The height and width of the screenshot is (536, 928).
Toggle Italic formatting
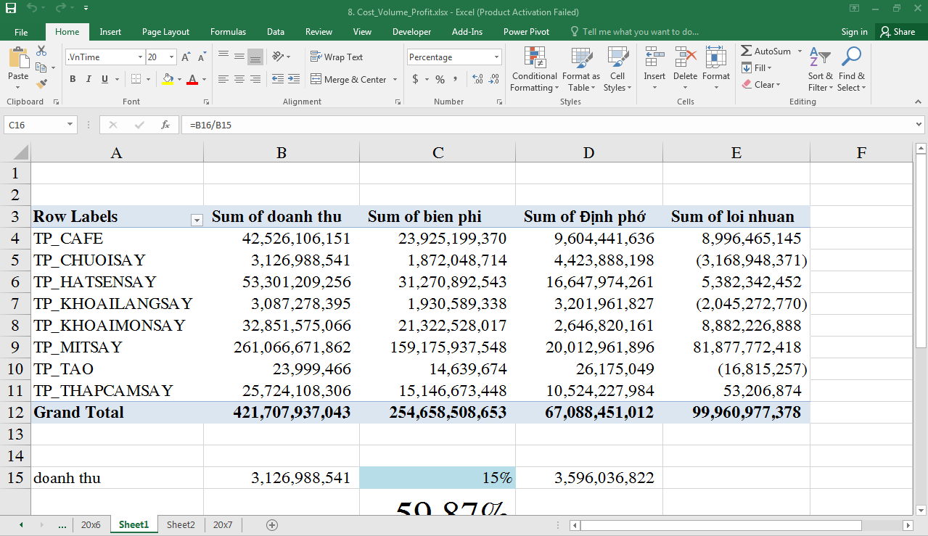coord(89,79)
